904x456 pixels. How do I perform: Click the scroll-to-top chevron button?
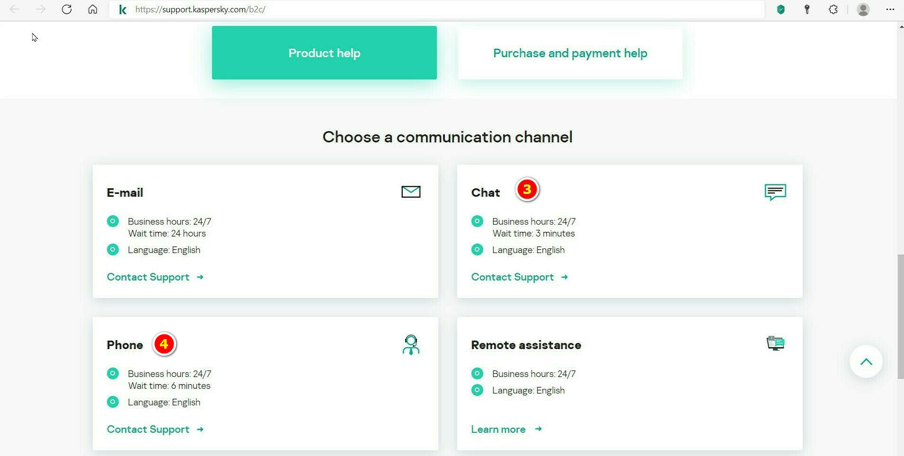tap(866, 362)
